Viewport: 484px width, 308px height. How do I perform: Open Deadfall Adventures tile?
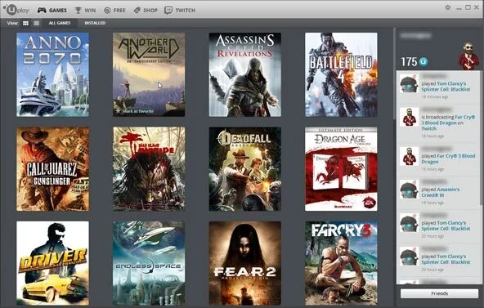245,169
